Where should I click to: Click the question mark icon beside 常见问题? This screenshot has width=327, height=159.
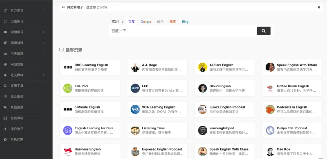point(5,140)
